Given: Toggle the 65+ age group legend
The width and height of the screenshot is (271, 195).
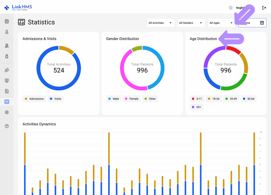Looking at the screenshot, I should point(196,107).
